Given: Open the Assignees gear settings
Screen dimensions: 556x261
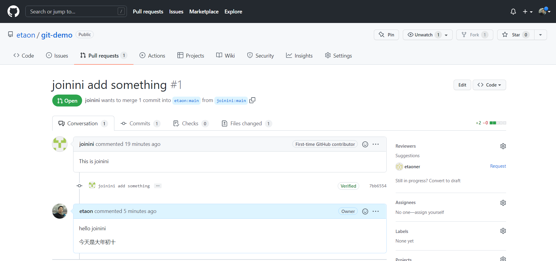Looking at the screenshot, I should 503,203.
